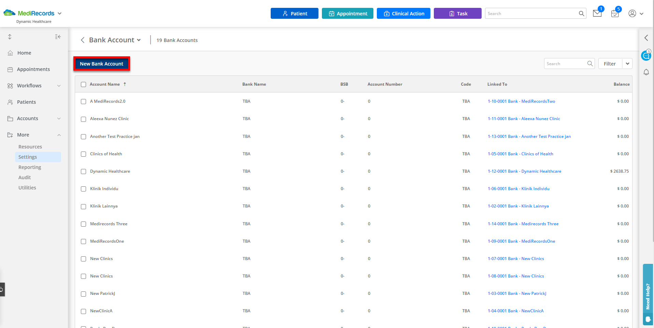Click the Patients people icon in sidebar
The height and width of the screenshot is (328, 654).
[10, 102]
